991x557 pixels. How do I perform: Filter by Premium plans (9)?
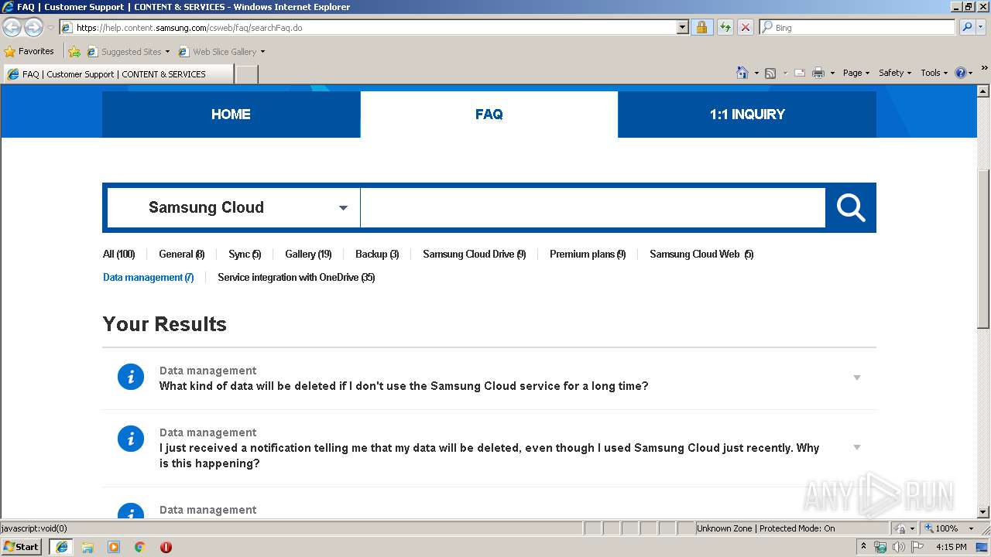tap(588, 254)
